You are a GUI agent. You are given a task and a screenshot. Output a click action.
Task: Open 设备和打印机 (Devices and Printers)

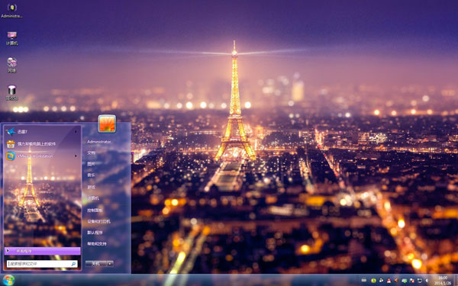(98, 221)
